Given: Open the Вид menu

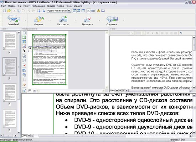Looking at the screenshot, I should coord(19,6).
